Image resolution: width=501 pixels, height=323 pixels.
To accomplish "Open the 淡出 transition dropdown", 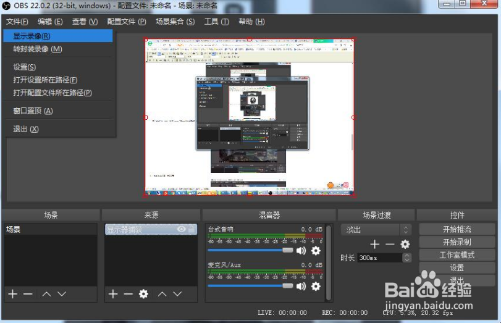I will [x=376, y=229].
